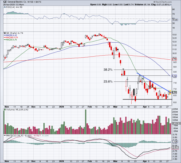Click the Mar label under the price chart
181x163 pixels.
click(x=115, y=107)
